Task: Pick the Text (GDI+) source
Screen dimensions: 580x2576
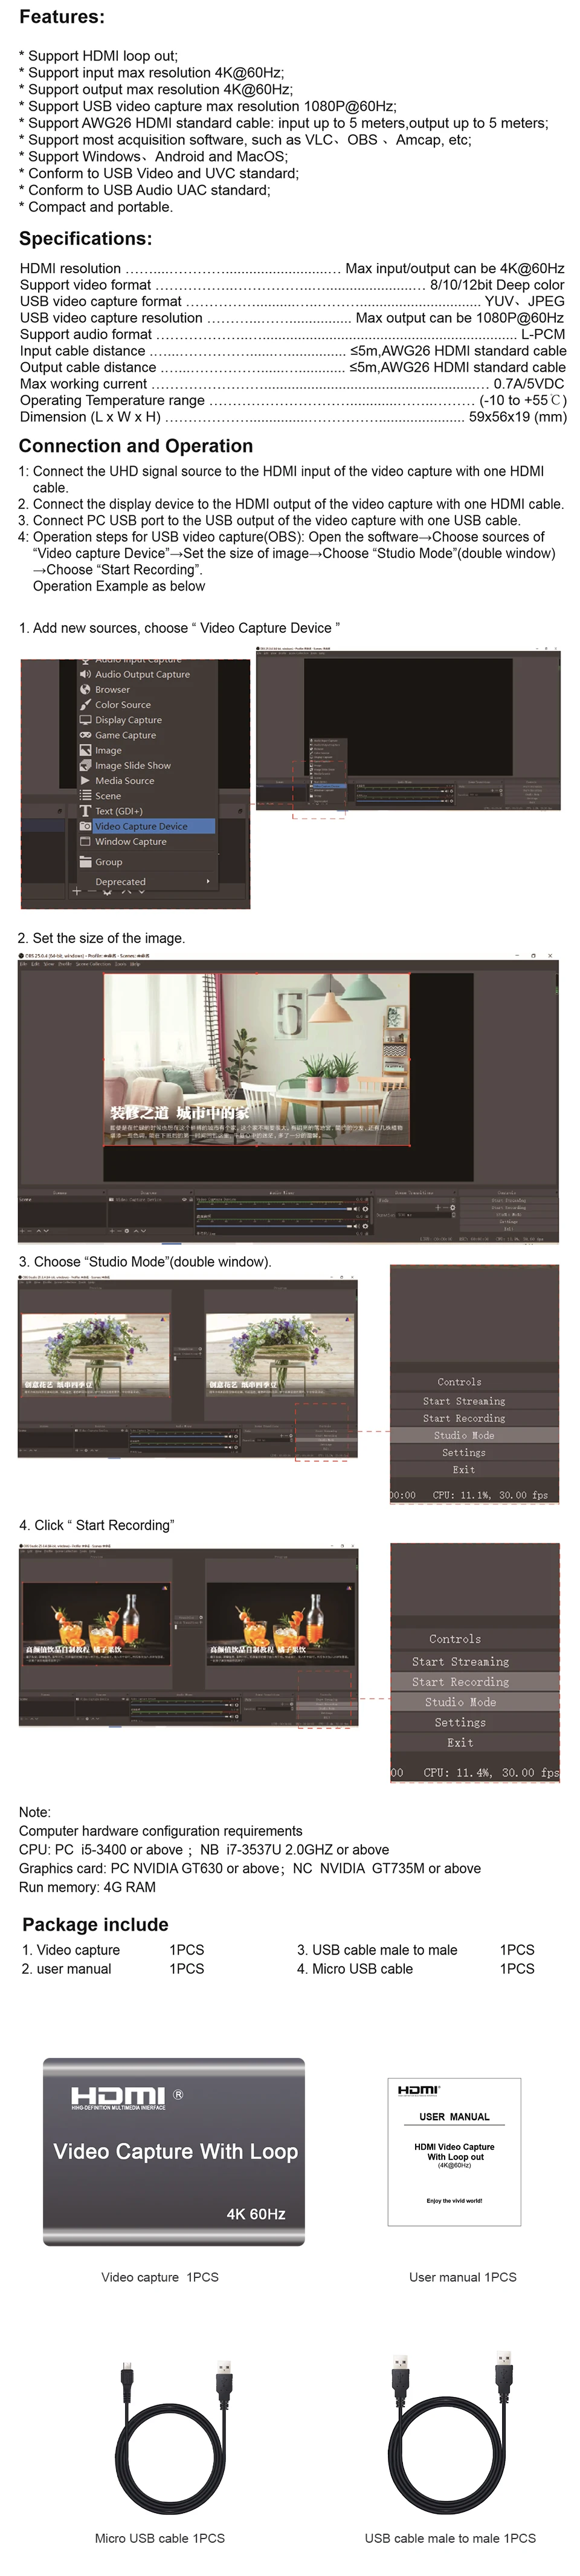Action: point(118,811)
